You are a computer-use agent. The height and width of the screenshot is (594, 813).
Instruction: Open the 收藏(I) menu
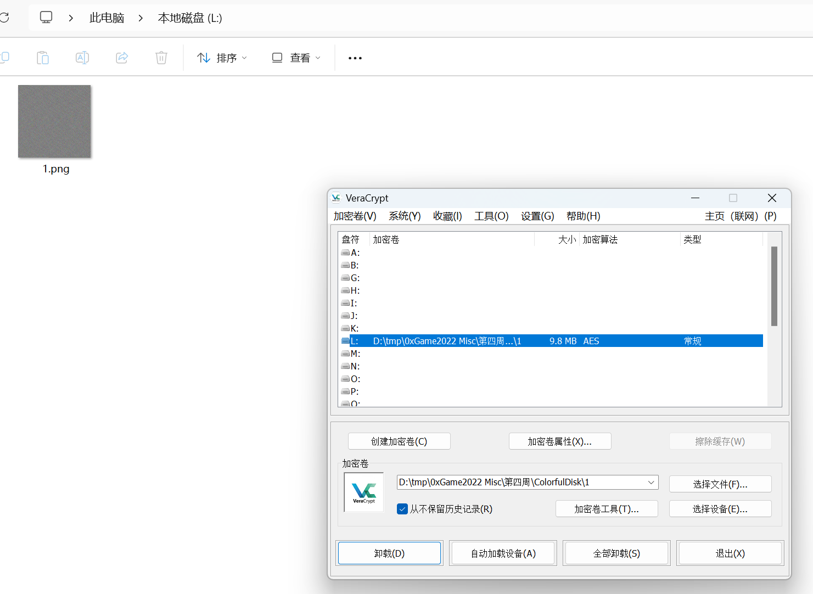447,216
